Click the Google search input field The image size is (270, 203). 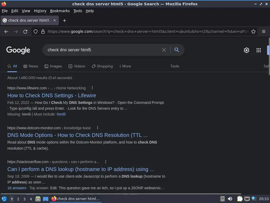[103, 50]
